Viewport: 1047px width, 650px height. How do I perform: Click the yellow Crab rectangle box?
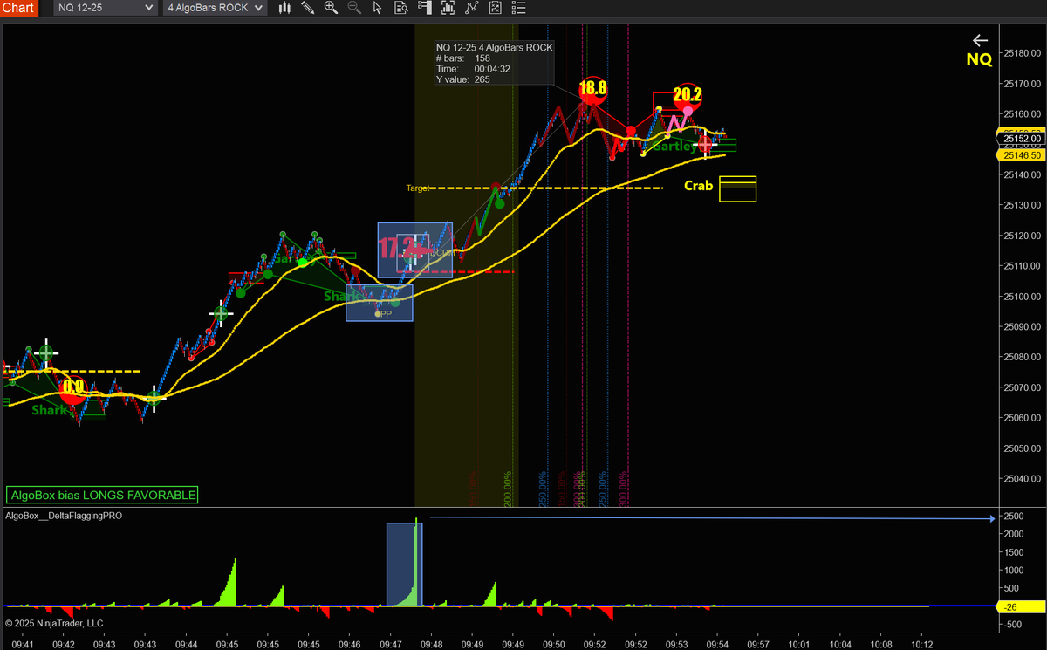click(x=737, y=189)
